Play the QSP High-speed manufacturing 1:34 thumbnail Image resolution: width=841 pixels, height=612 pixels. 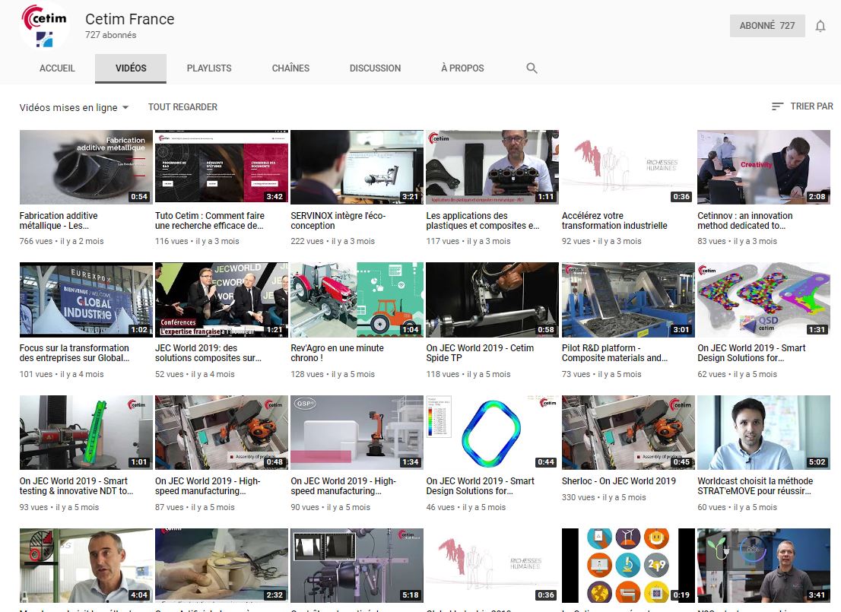pos(357,433)
